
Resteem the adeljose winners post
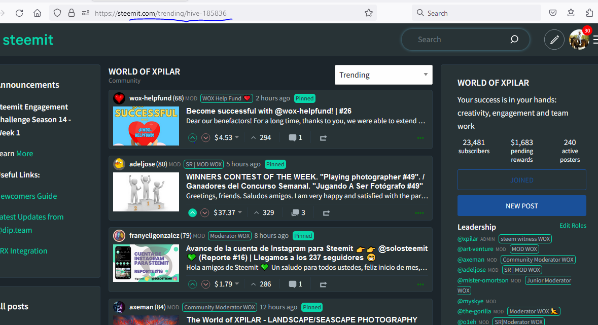[x=326, y=213]
